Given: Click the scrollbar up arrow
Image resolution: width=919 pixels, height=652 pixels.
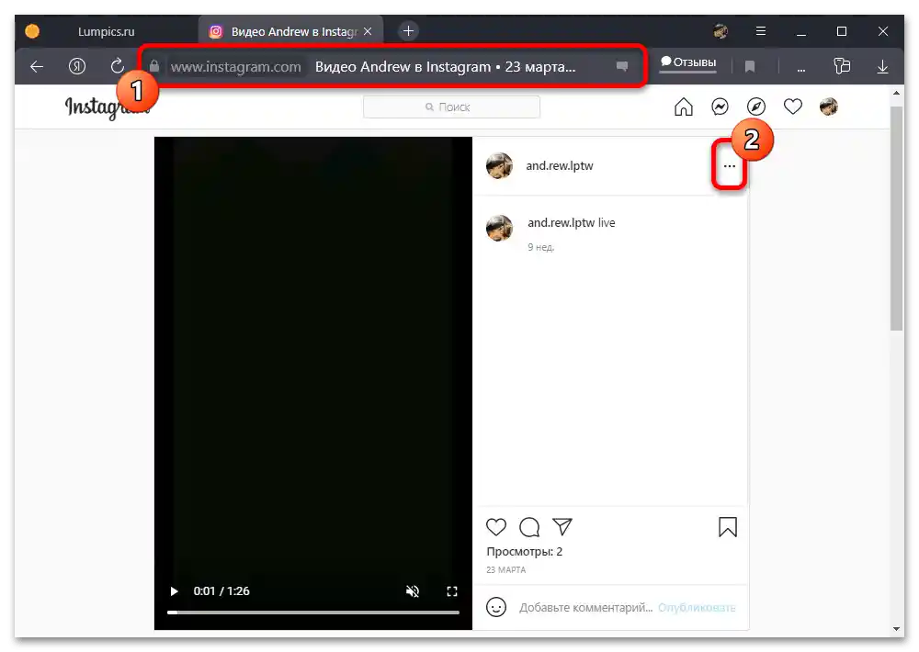Looking at the screenshot, I should 896,93.
